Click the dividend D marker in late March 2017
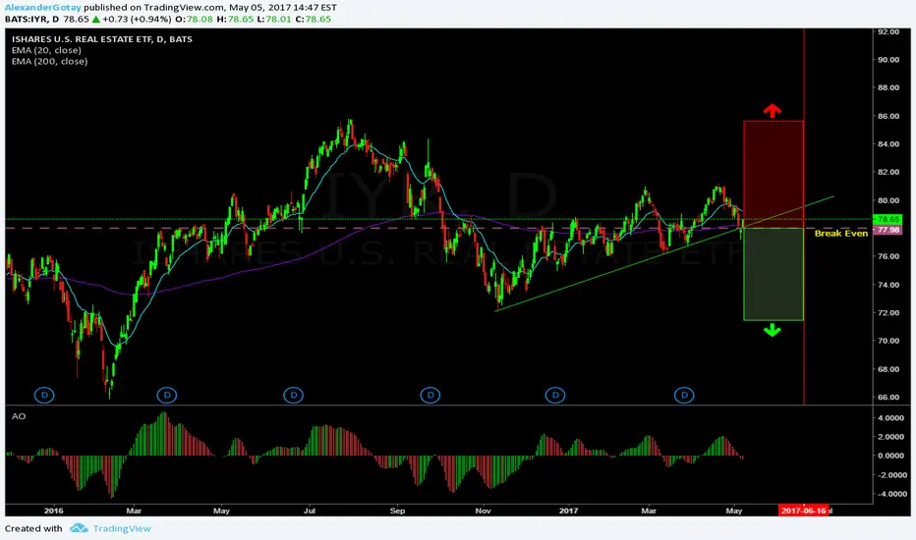Screen dimensions: 916x540 [x=684, y=396]
